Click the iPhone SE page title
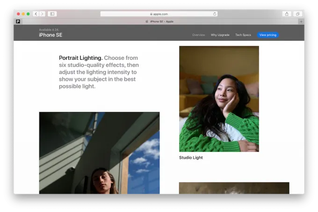The width and height of the screenshot is (318, 212). tap(51, 35)
